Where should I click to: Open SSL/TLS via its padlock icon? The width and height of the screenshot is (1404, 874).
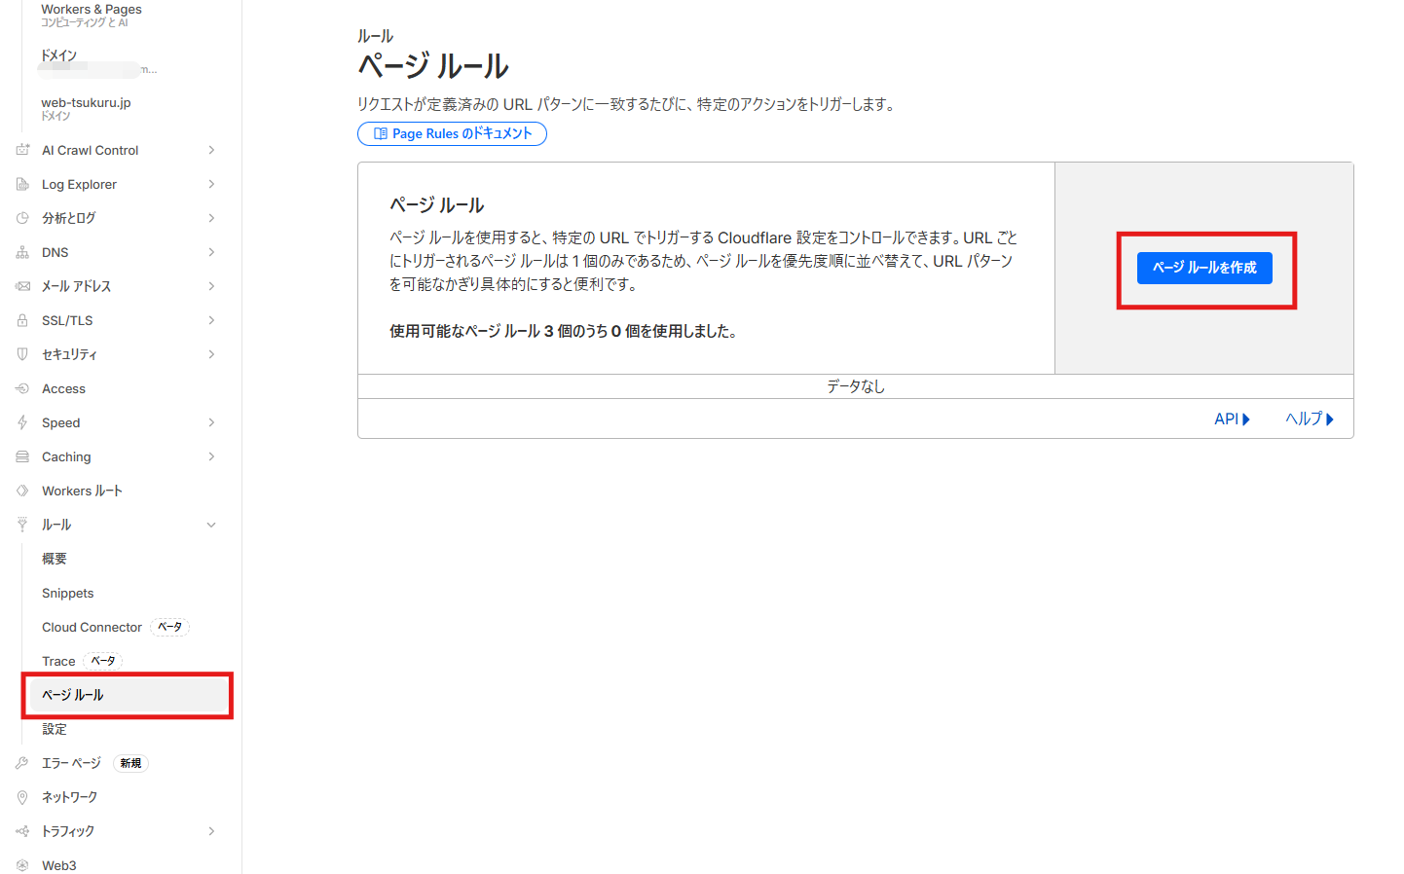23,320
